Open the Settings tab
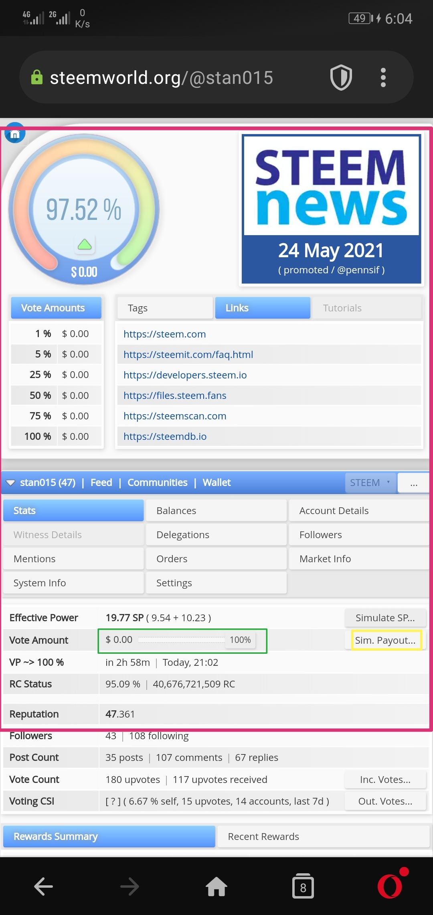Image resolution: width=433 pixels, height=915 pixels. (x=216, y=583)
